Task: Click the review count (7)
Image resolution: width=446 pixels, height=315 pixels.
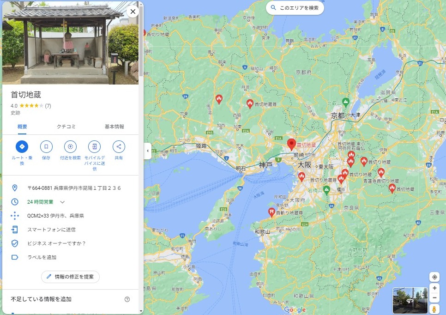Action: (x=48, y=106)
